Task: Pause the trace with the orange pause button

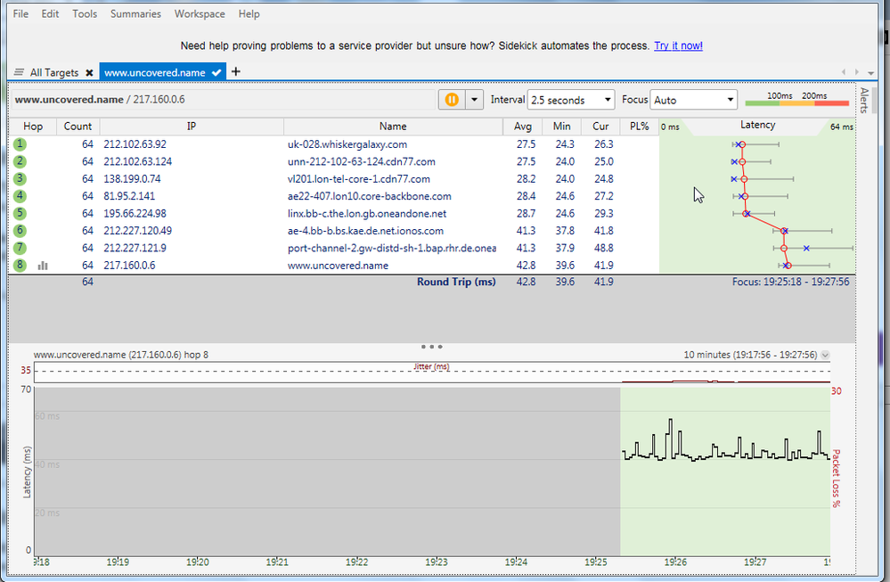Action: coord(452,100)
